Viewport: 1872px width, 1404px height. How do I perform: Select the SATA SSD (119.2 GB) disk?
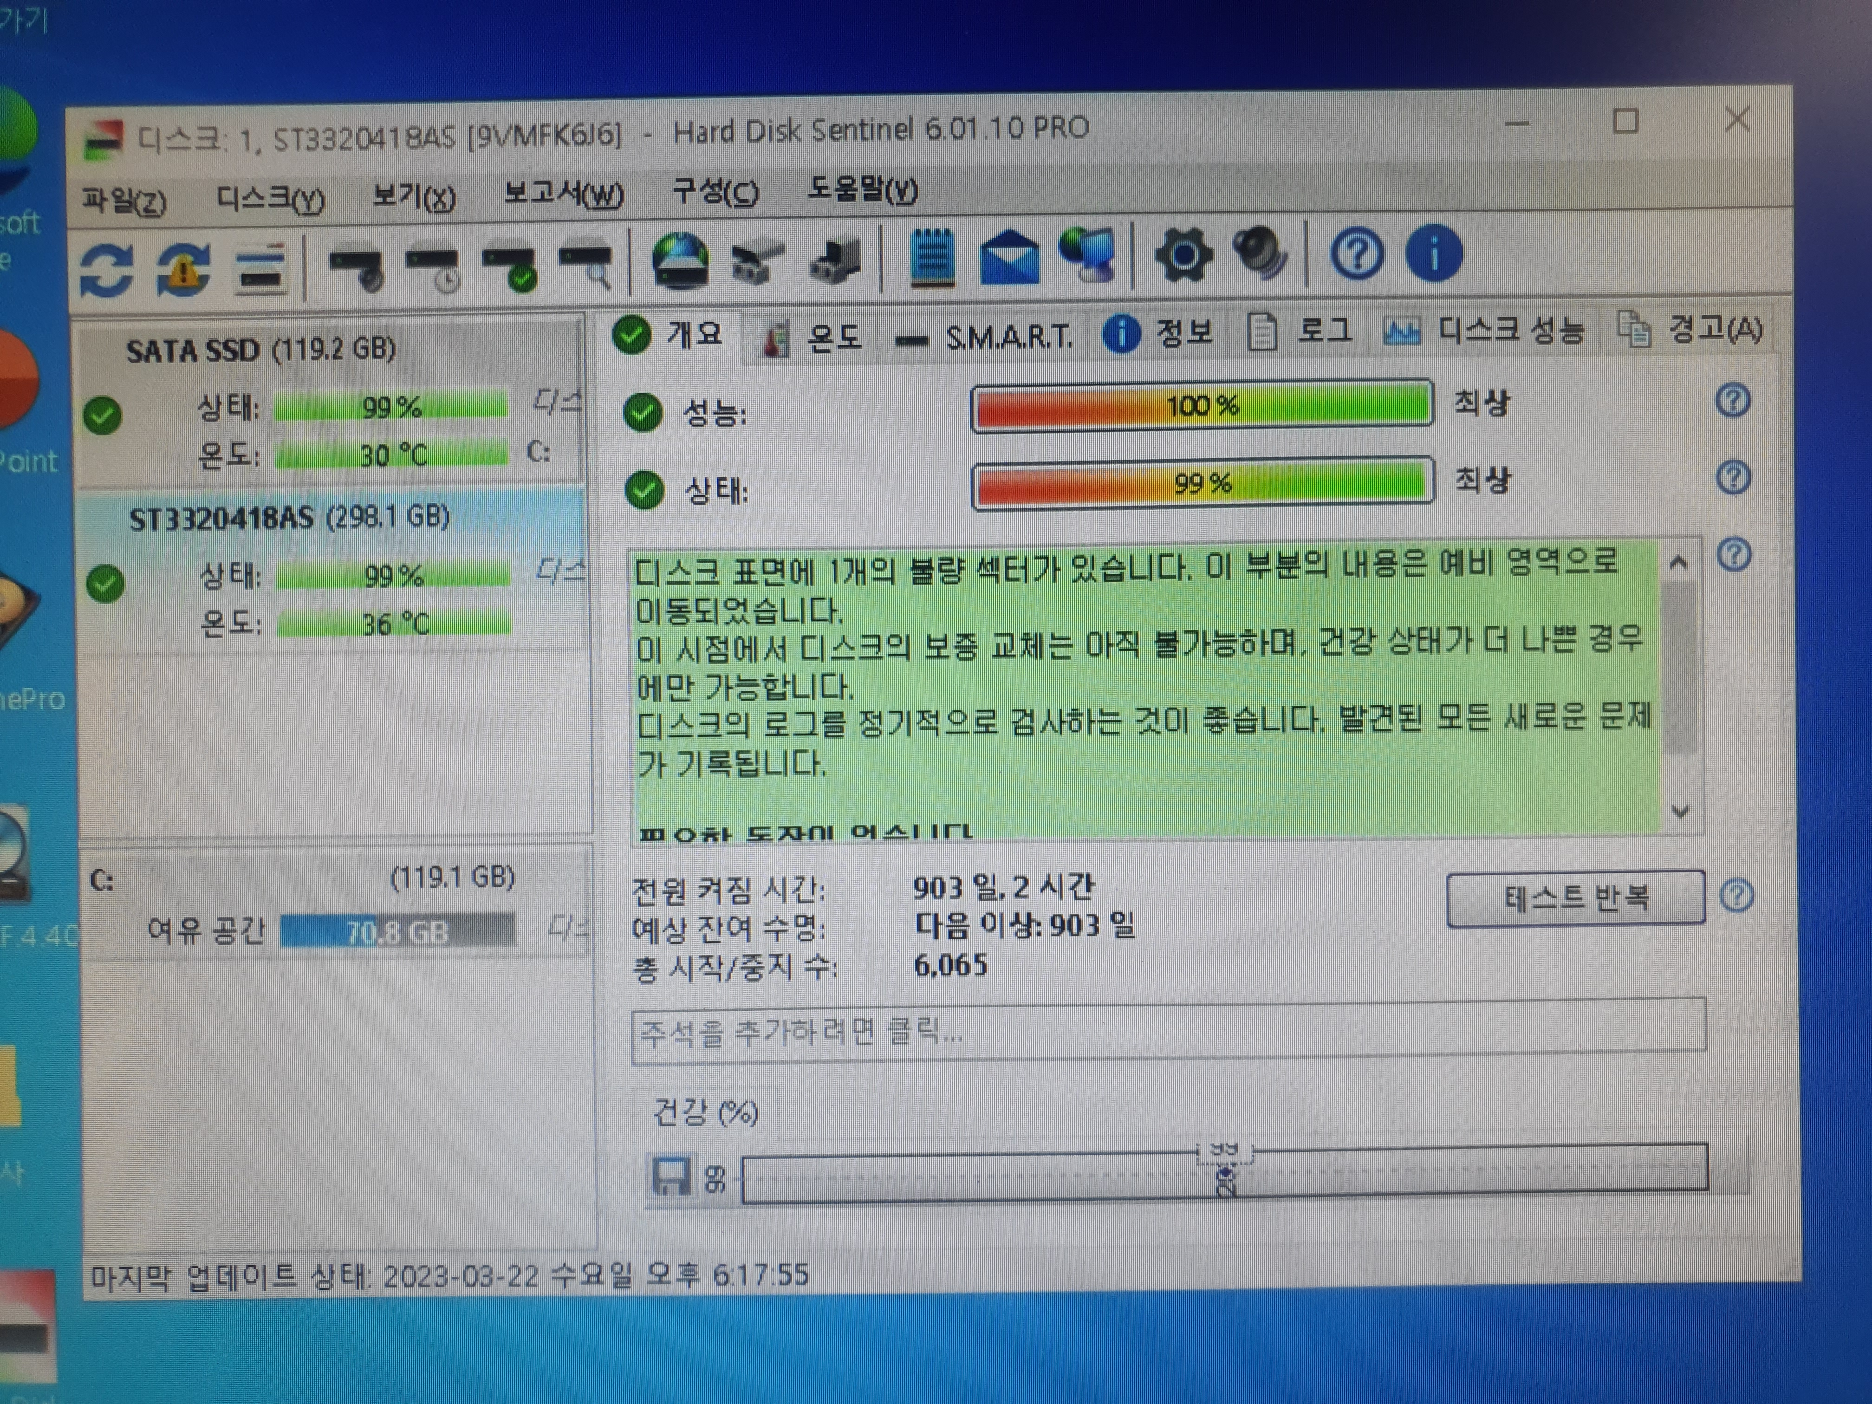(x=330, y=400)
